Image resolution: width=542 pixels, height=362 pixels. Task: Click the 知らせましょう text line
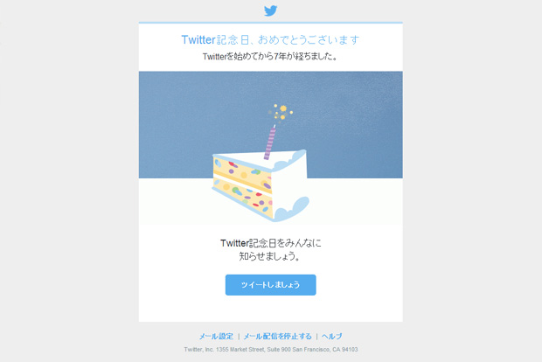point(269,256)
